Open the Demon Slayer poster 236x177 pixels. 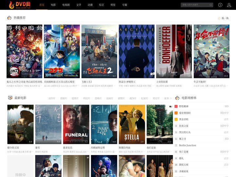click(x=24, y=51)
